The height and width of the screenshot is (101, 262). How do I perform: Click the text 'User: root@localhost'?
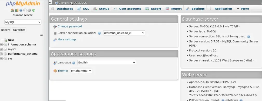pos(203,55)
